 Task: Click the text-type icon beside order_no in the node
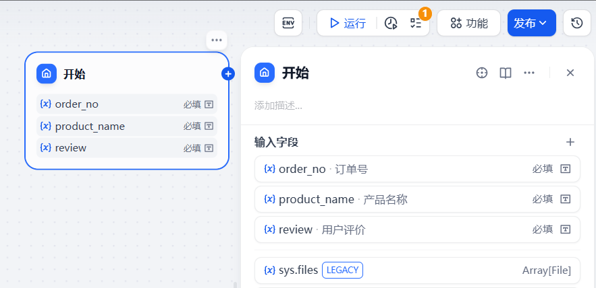209,104
